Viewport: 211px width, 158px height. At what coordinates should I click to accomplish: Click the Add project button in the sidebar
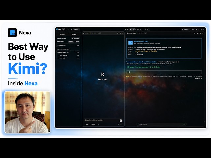(x=75, y=38)
